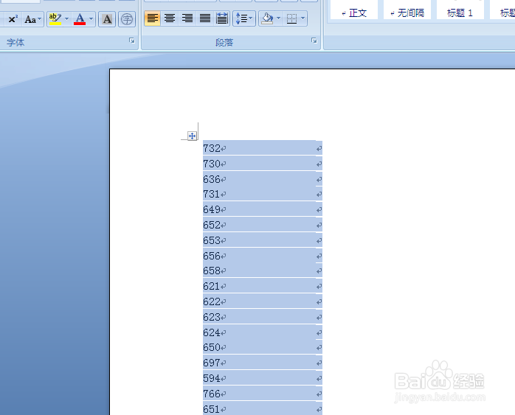Open the Font dialog launcher
This screenshot has width=515, height=415.
tap(132, 41)
